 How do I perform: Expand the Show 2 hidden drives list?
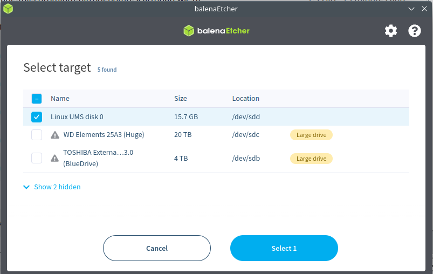click(x=57, y=187)
